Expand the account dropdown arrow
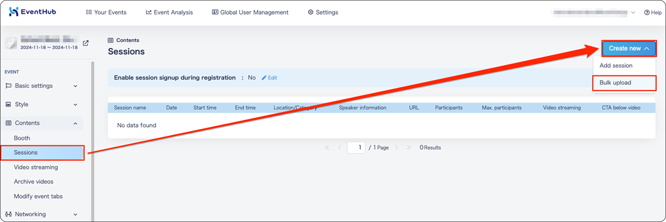666x222 pixels. (x=633, y=12)
